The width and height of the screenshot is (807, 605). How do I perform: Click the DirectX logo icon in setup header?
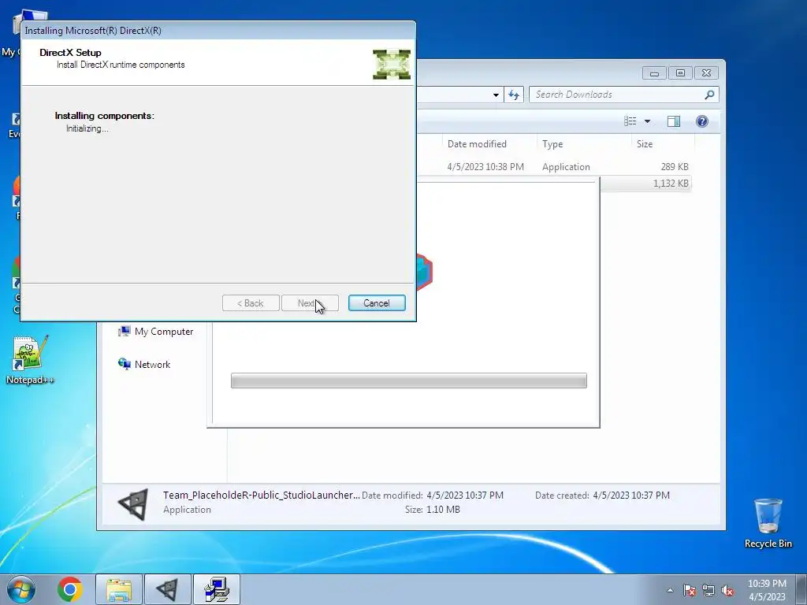tap(392, 65)
